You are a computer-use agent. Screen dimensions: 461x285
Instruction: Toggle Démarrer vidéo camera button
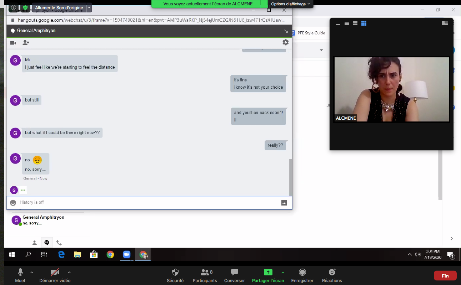click(55, 275)
